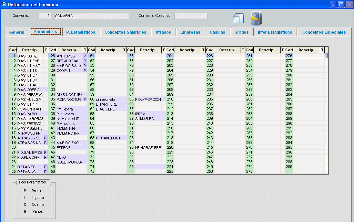Select the RET.JUDICIAL cell
Image resolution: width=354 pixels, height=222 pixels.
(69, 61)
